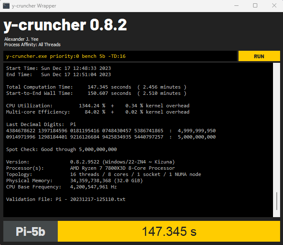The height and width of the screenshot is (245, 283).
Task: Click the Spot Check result line
Action: pyautogui.click(x=62, y=149)
